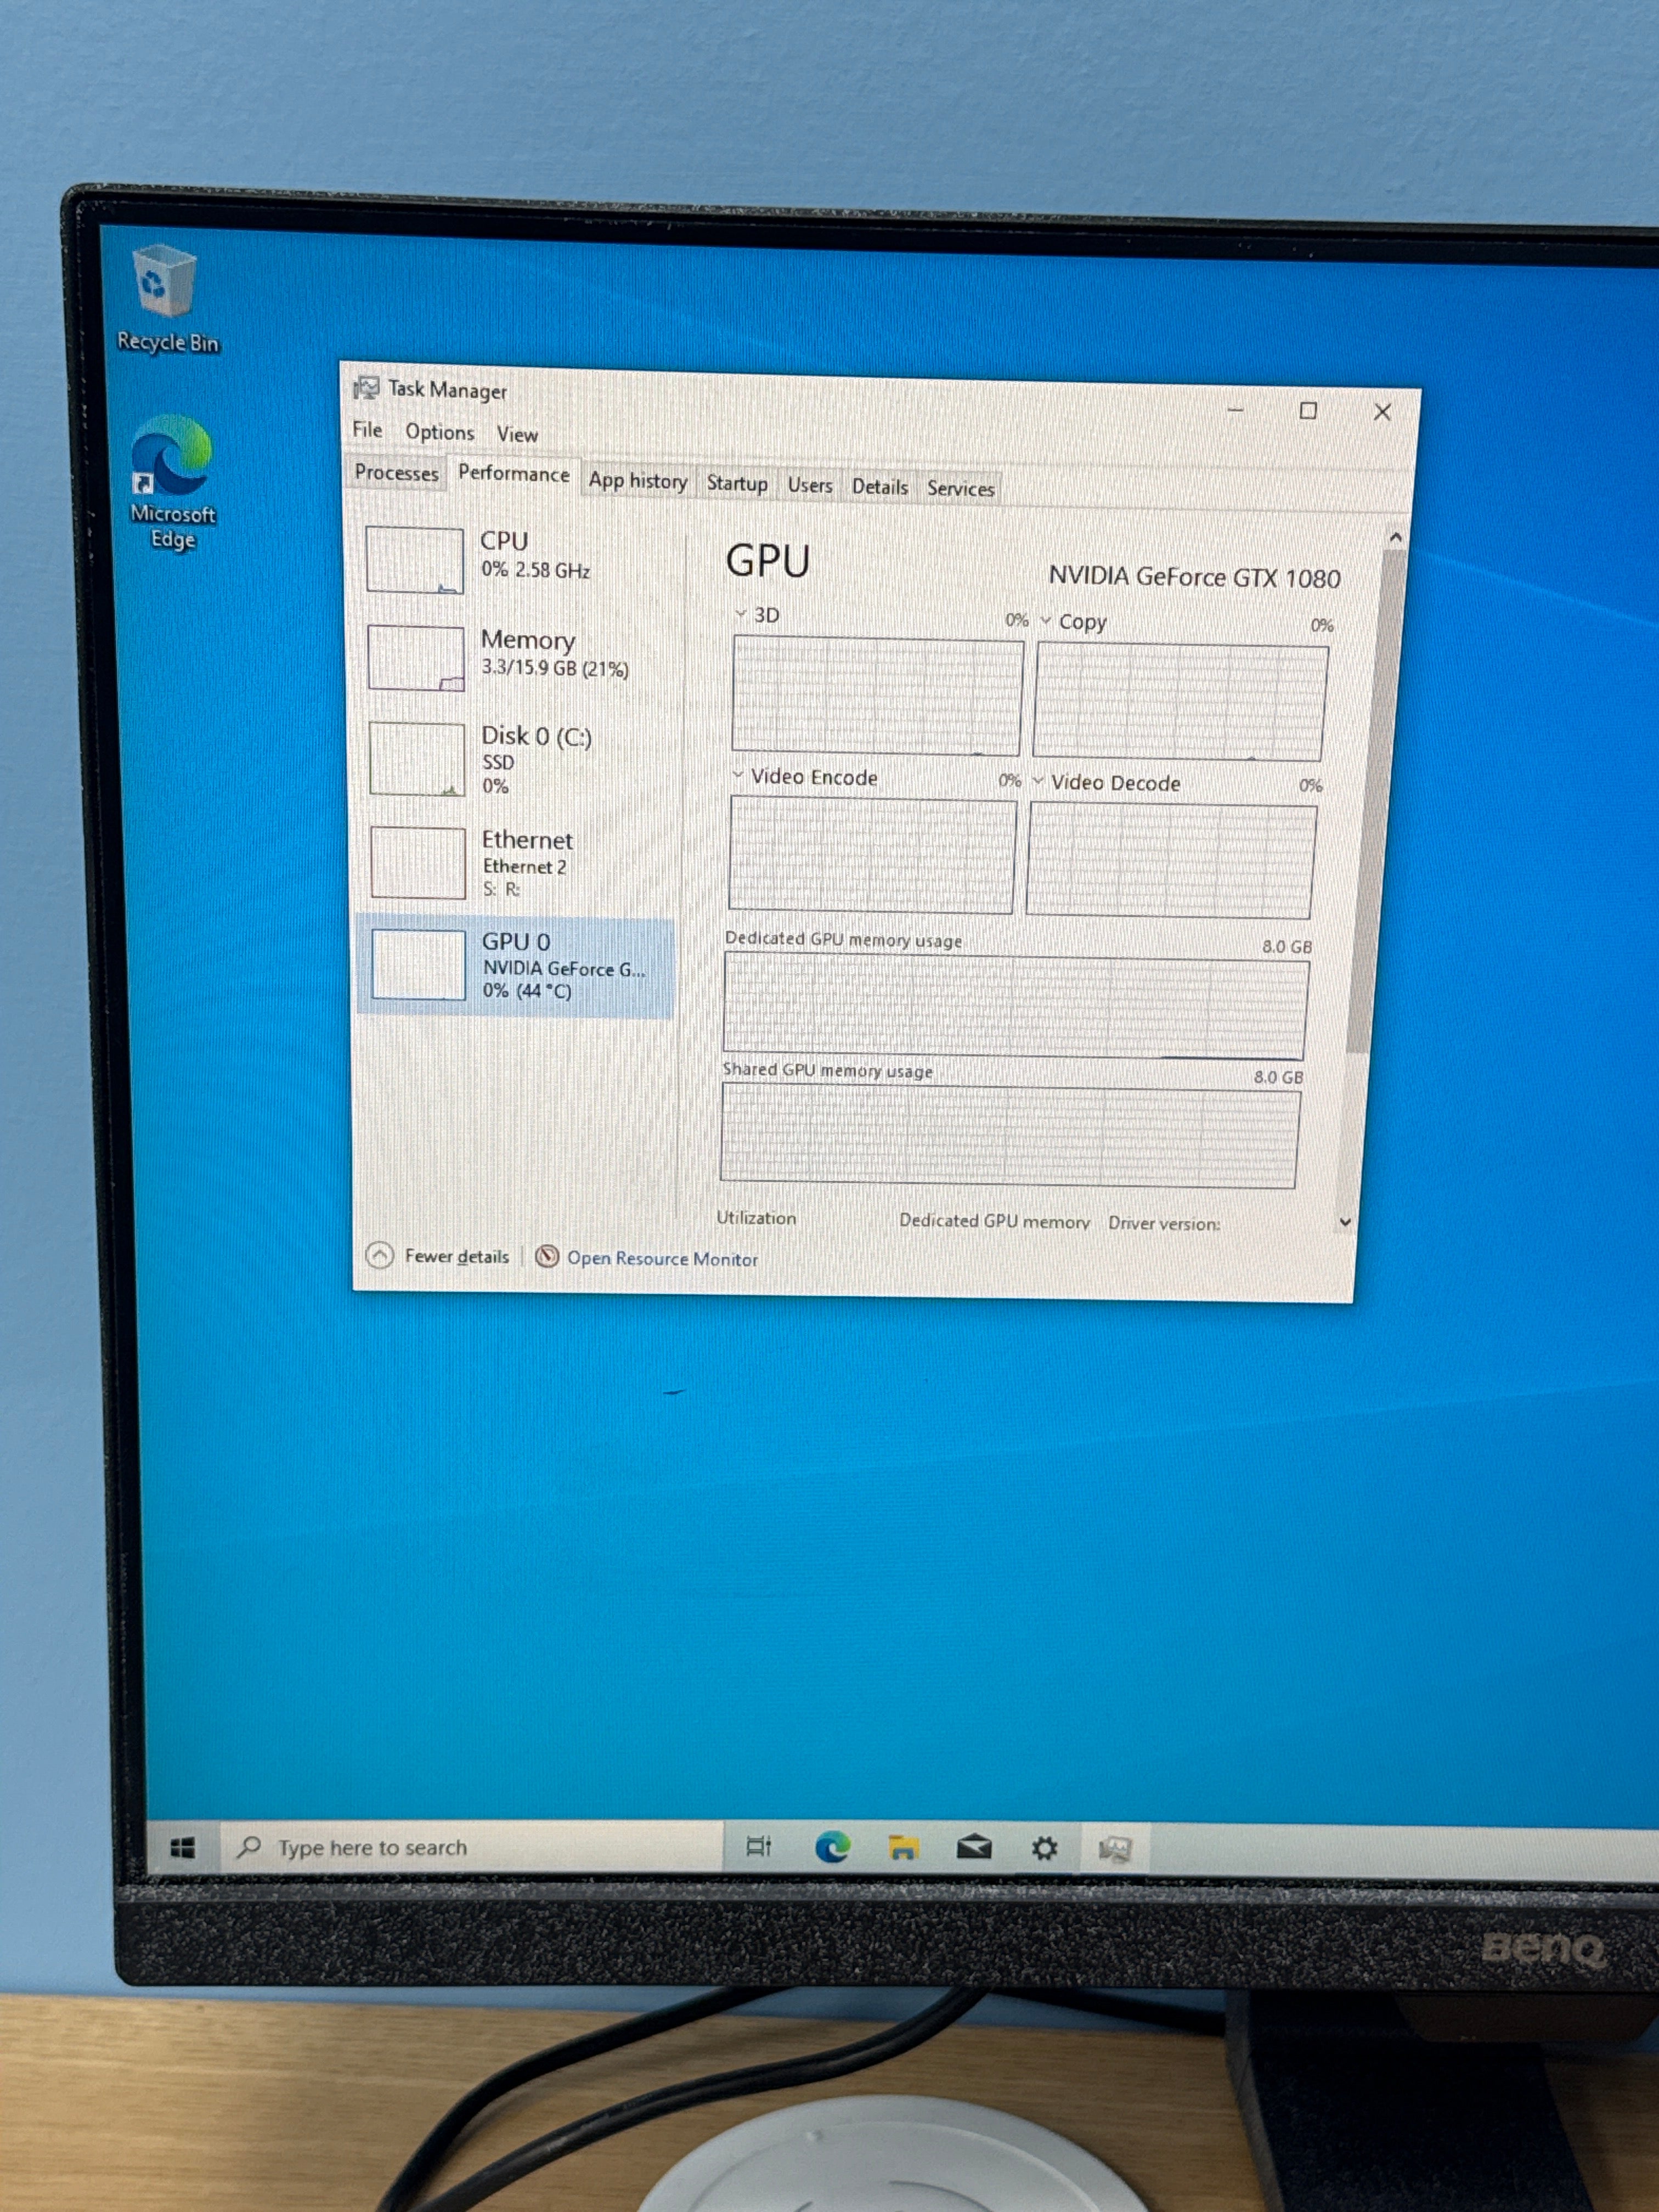1659x2212 pixels.
Task: Click the 'Driver version:' label
Action: pyautogui.click(x=1164, y=1223)
